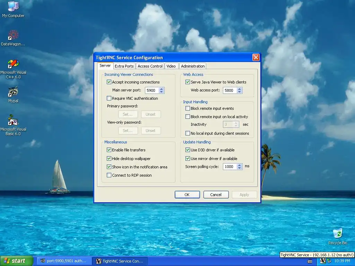Click the OK button
This screenshot has height=266, width=355.
click(187, 195)
